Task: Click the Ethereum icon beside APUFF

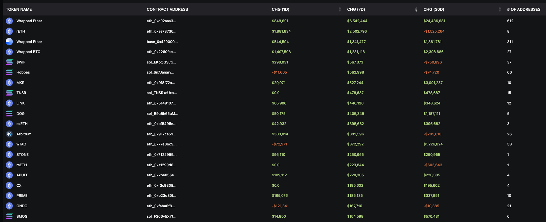Action: [x=9, y=175]
